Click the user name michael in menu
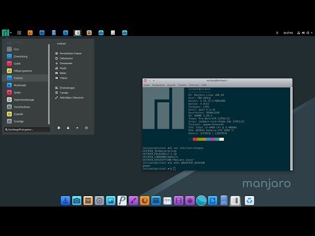 (62, 43)
